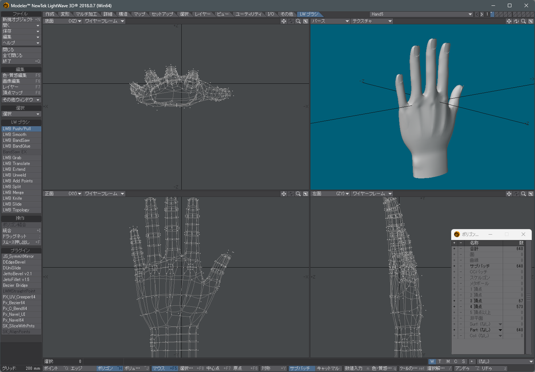This screenshot has width=535, height=372.
Task: Open the テクスチャ render style dropdown
Action: click(x=371, y=21)
